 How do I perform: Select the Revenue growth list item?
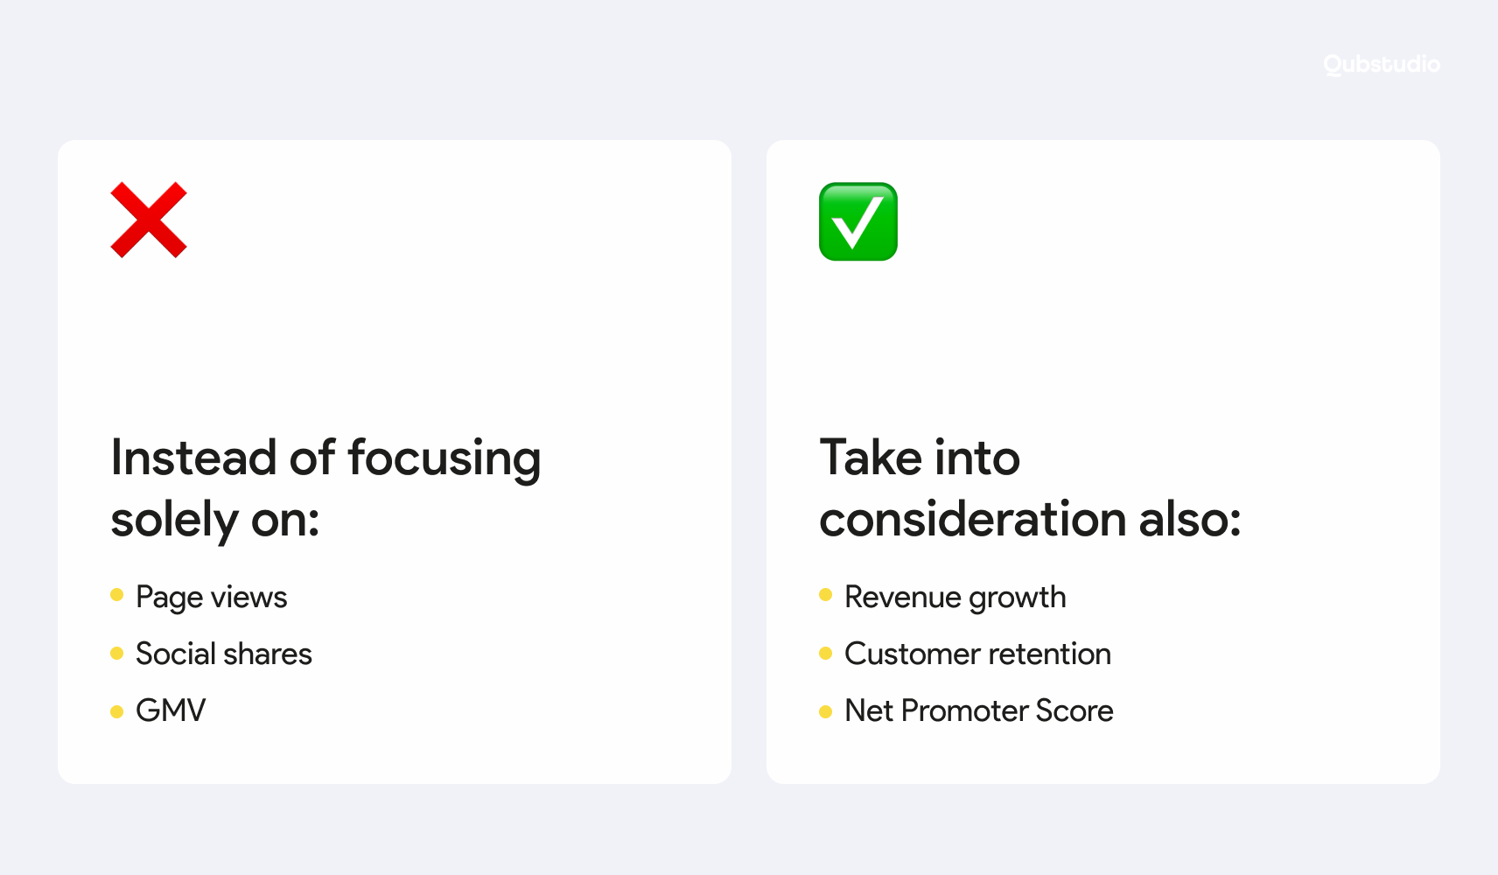tap(955, 598)
